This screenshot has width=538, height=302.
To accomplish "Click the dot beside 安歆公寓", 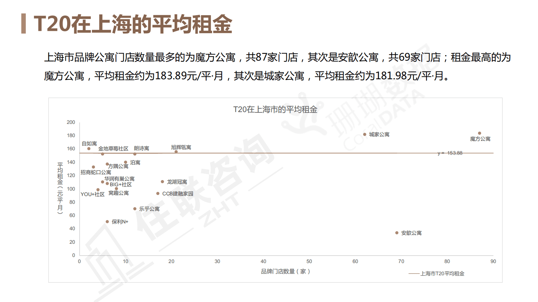I will tap(397, 233).
